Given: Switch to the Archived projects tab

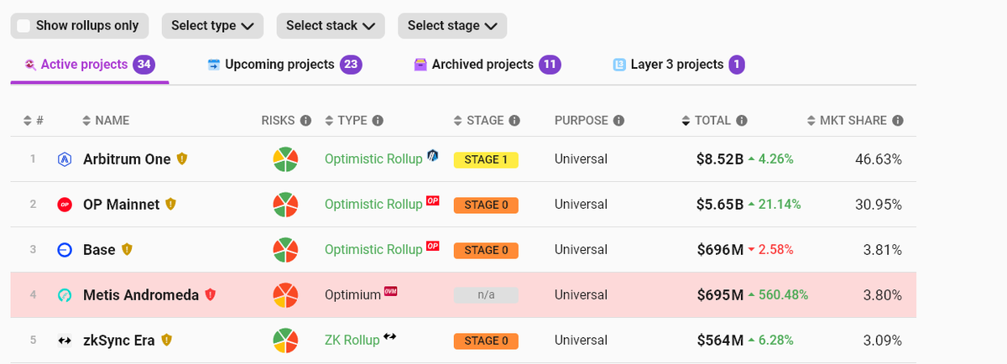Looking at the screenshot, I should 488,65.
